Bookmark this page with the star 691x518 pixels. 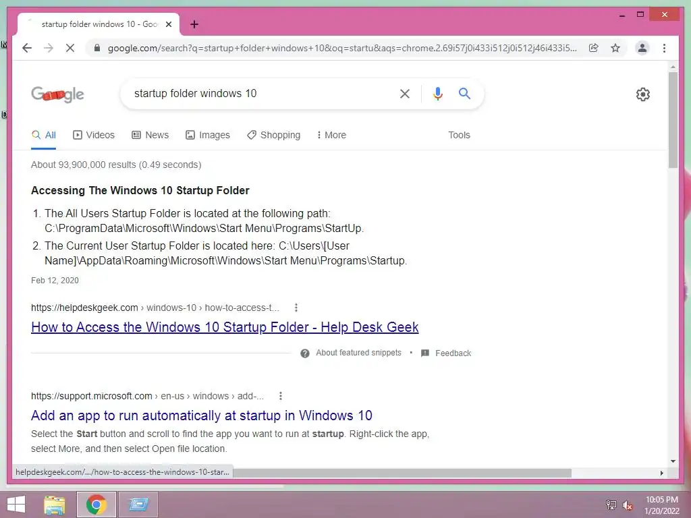615,48
